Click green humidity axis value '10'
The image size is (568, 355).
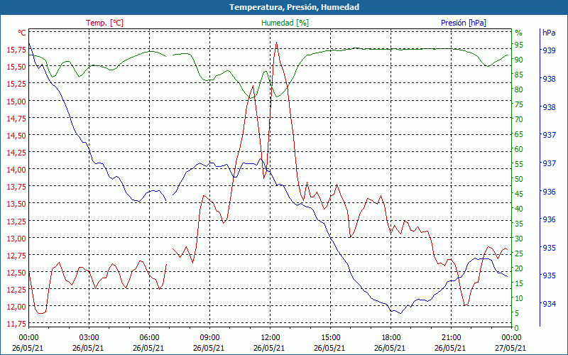pos(519,298)
